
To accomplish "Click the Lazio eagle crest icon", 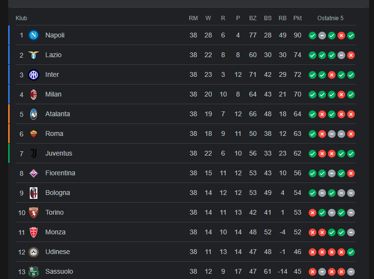I will 34,55.
